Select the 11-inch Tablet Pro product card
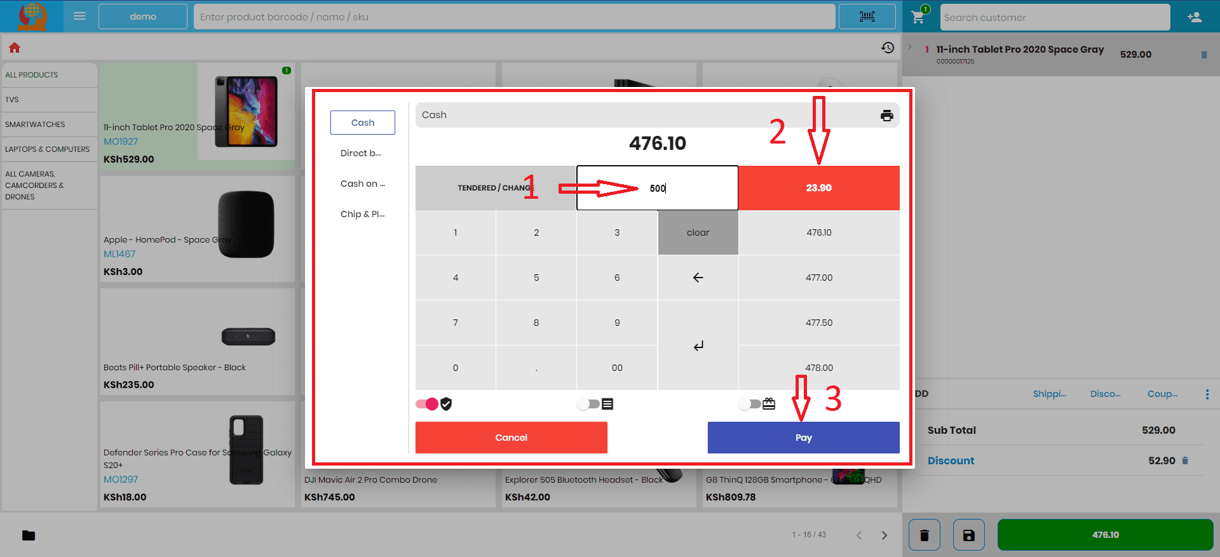 pos(197,116)
